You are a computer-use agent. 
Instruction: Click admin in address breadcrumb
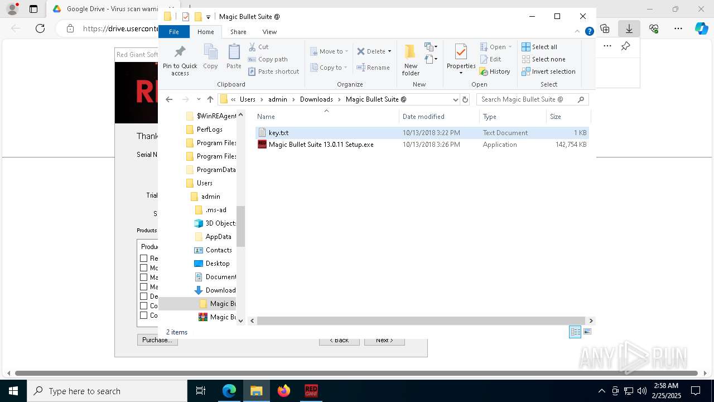click(x=278, y=99)
